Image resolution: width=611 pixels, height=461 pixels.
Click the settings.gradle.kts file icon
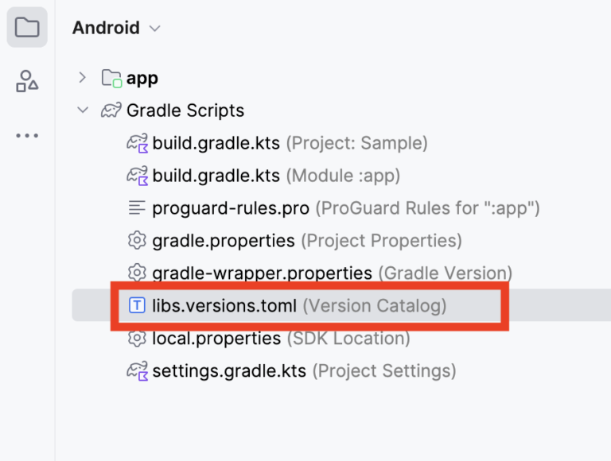click(x=138, y=370)
